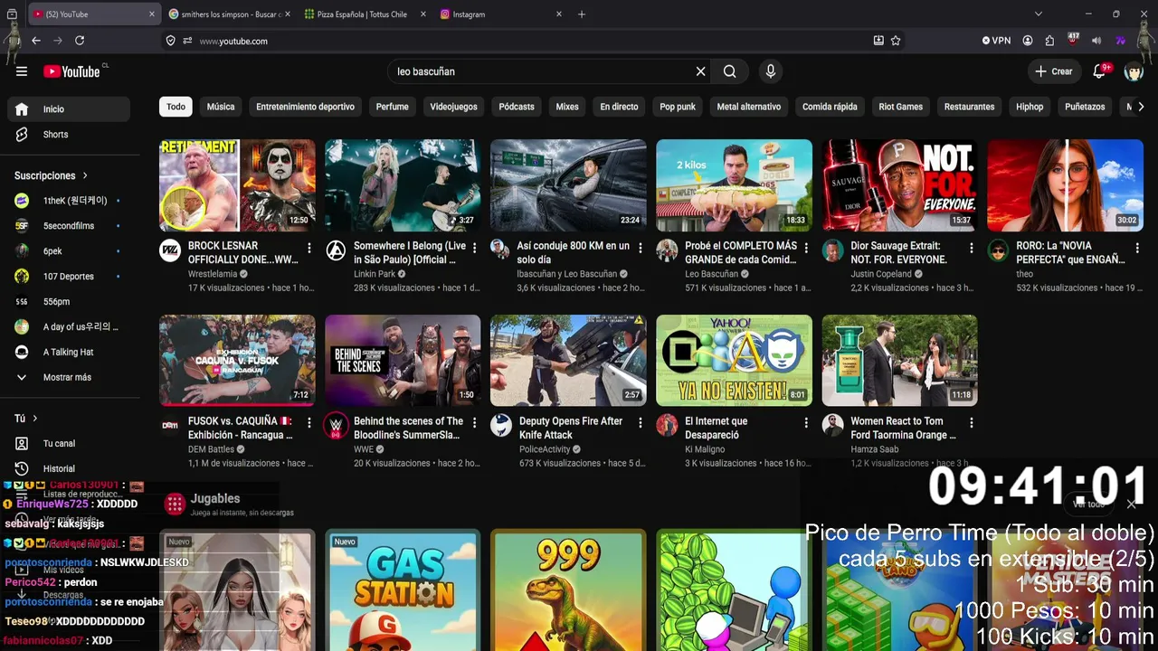Clear the search box with the X
Screen dimensions: 1158x651
(x=700, y=71)
